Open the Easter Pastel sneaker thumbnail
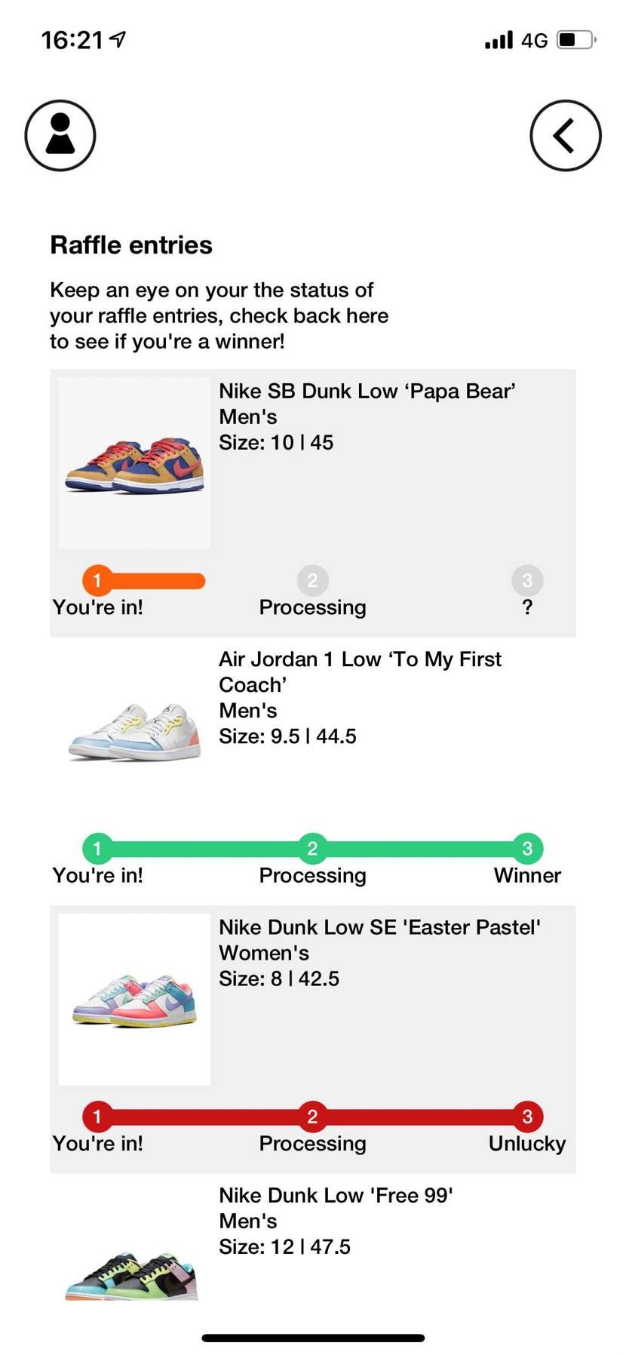Image resolution: width=626 pixels, height=1355 pixels. click(x=135, y=1000)
